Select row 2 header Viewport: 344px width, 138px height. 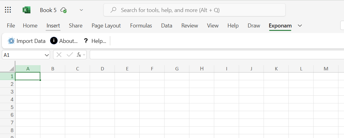point(8,84)
